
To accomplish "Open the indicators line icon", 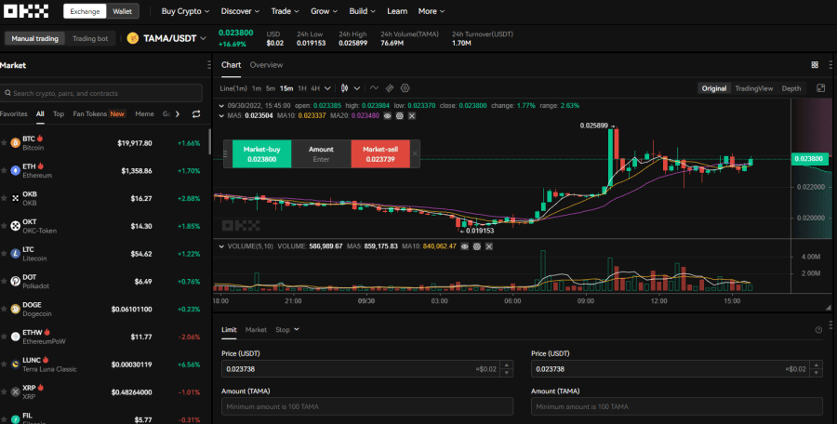I will [x=374, y=87].
